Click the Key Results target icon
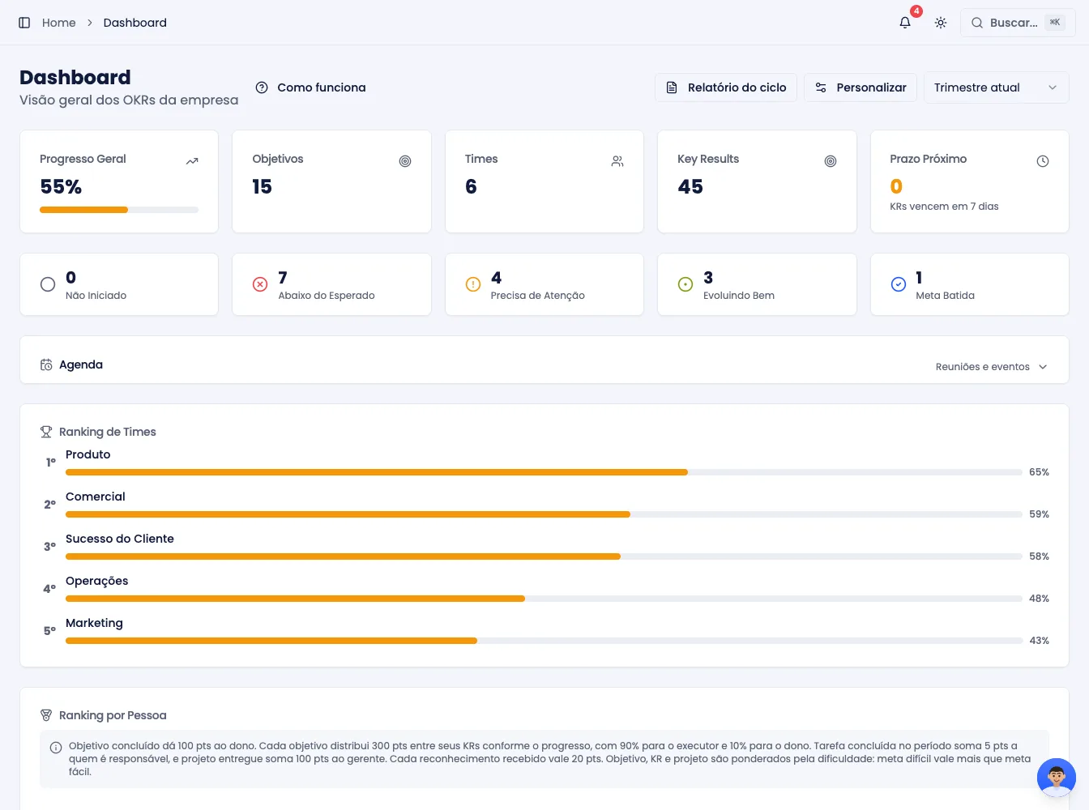 click(x=831, y=161)
